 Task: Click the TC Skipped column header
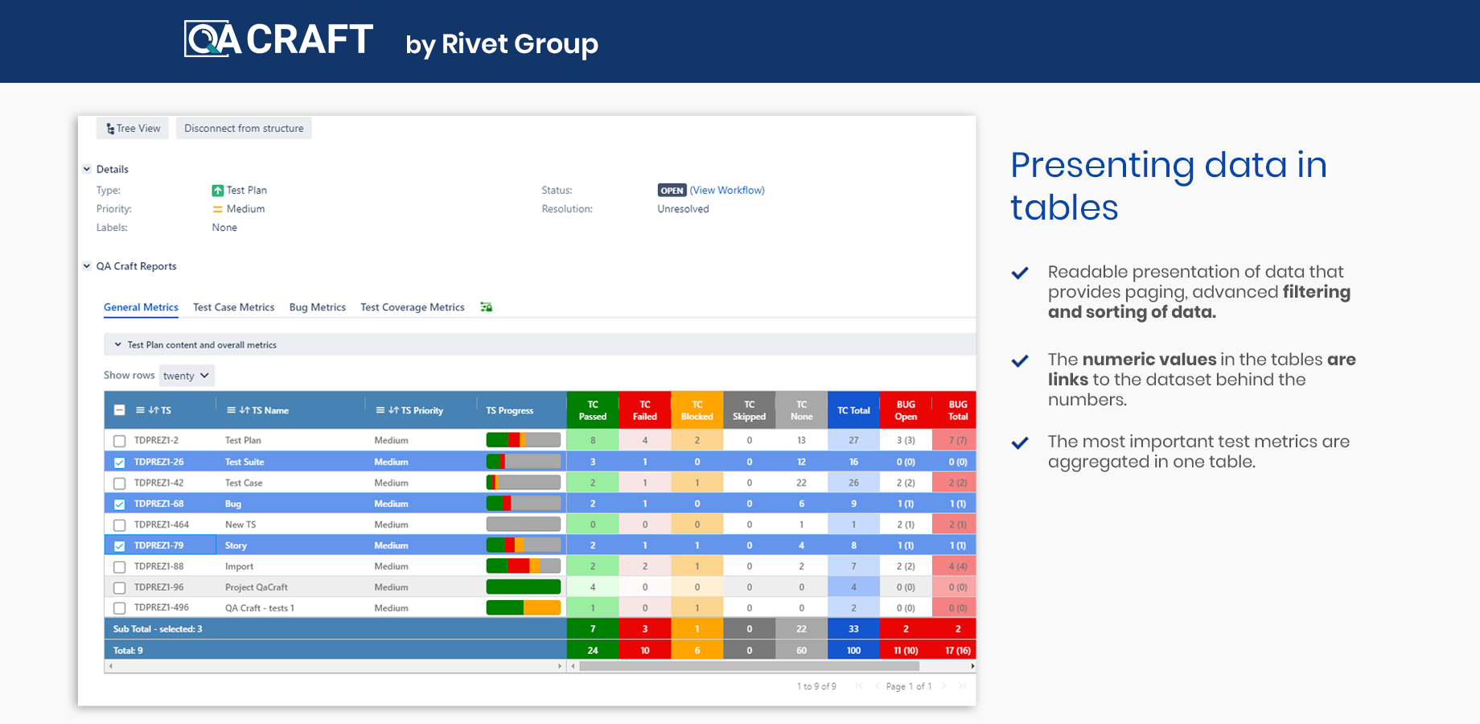click(750, 410)
